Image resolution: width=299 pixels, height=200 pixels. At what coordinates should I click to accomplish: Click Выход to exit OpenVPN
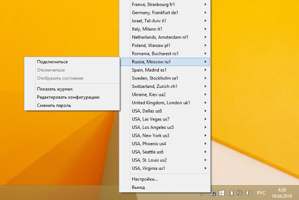coord(165,187)
